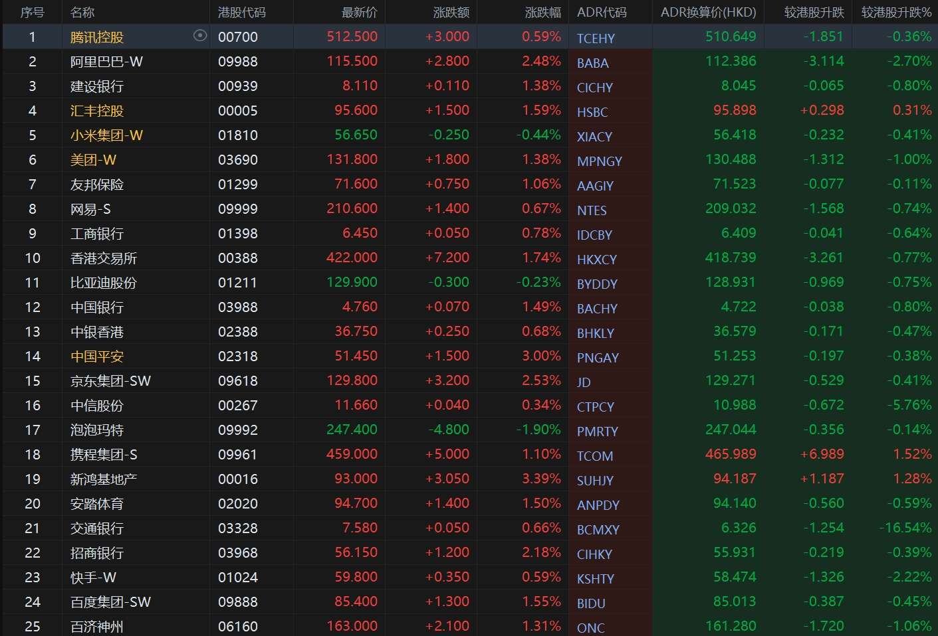Select the 招商银行 stock name
This screenshot has height=636, width=938.
[97, 553]
